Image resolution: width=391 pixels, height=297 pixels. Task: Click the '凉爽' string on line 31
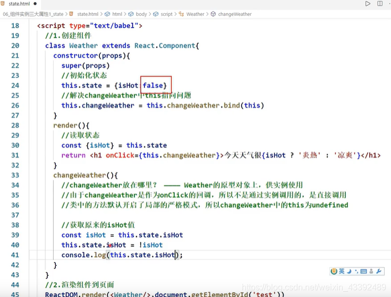345,155
